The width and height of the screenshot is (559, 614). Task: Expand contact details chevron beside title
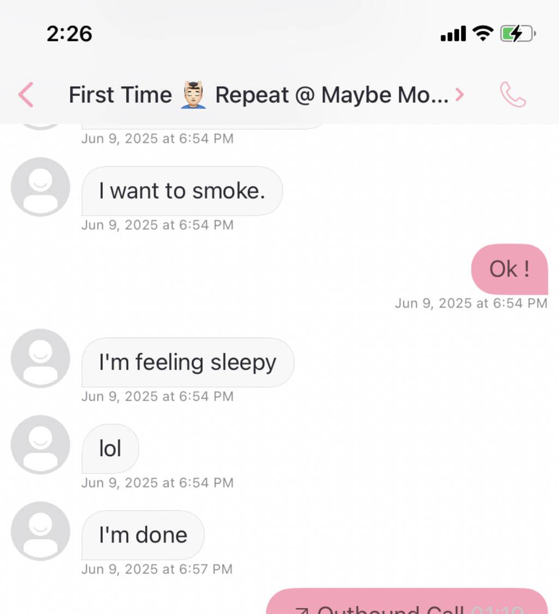click(x=460, y=95)
